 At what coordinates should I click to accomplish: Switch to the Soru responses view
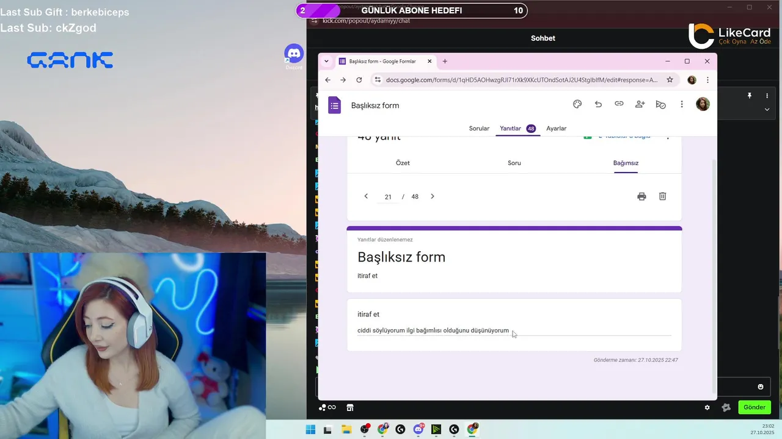pyautogui.click(x=514, y=163)
